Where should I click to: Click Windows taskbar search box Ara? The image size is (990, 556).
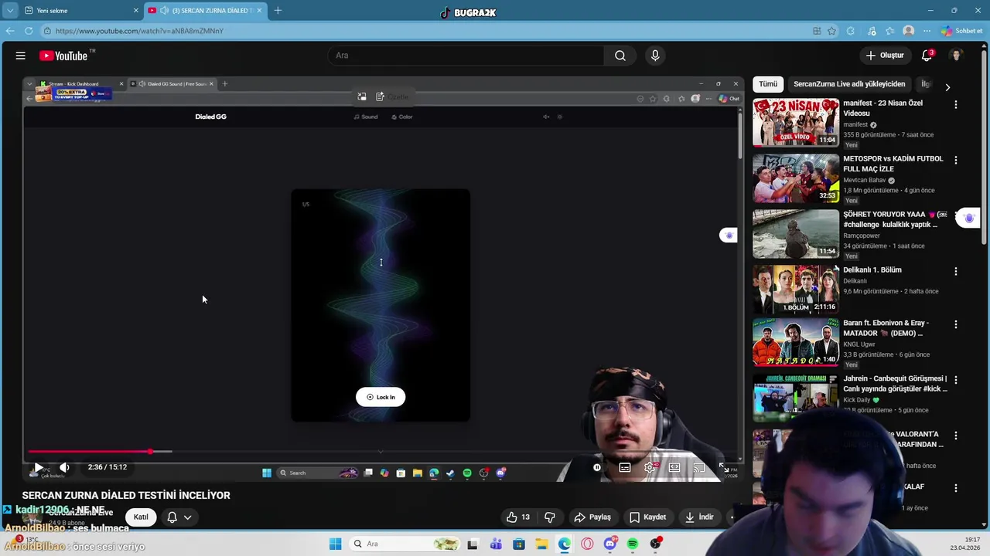click(405, 544)
